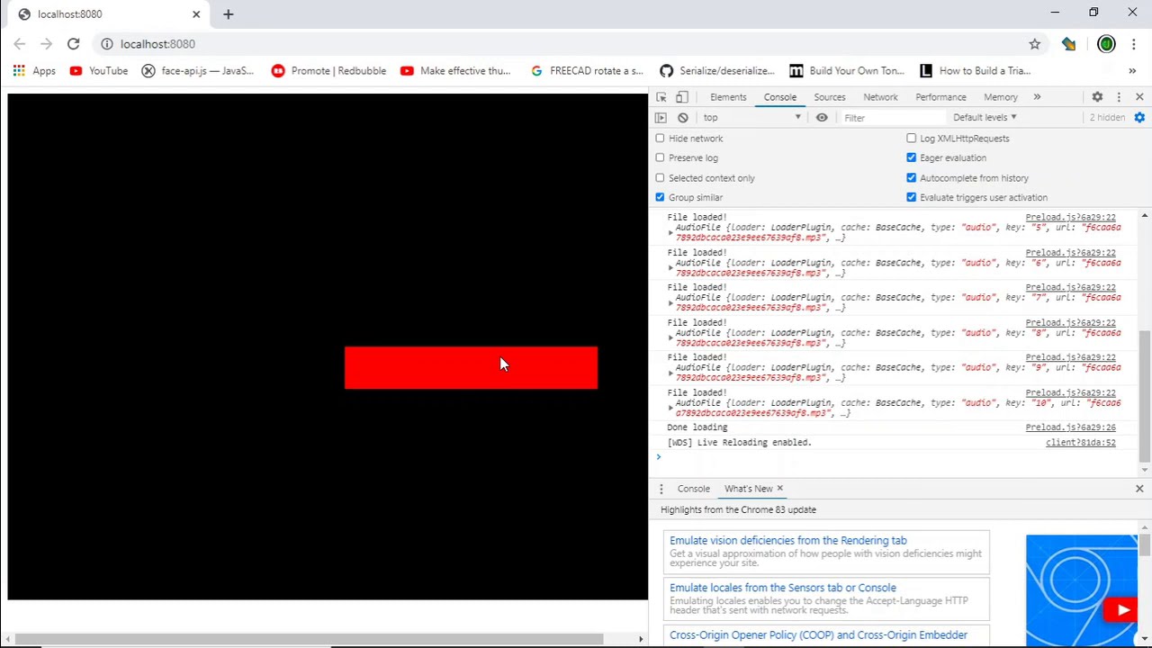Open client source link for Live Reloading

coord(1080,443)
